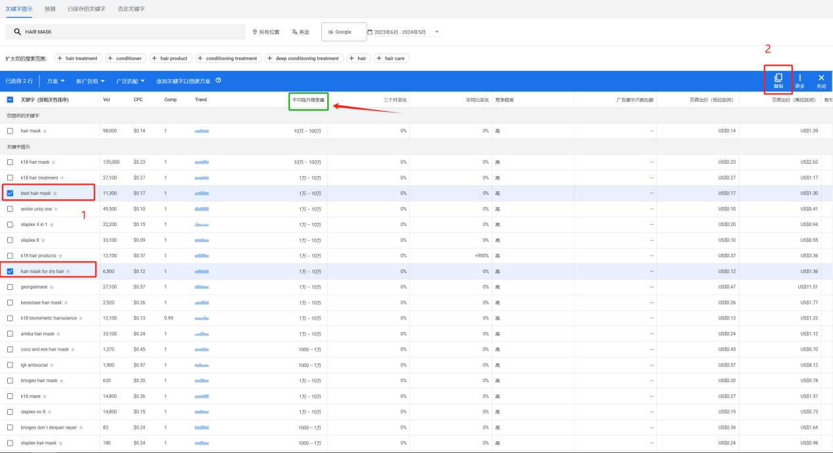This screenshot has width=833, height=453.
Task: Click the 2023年6月 - 2024年5月 date range text
Action: click(400, 32)
